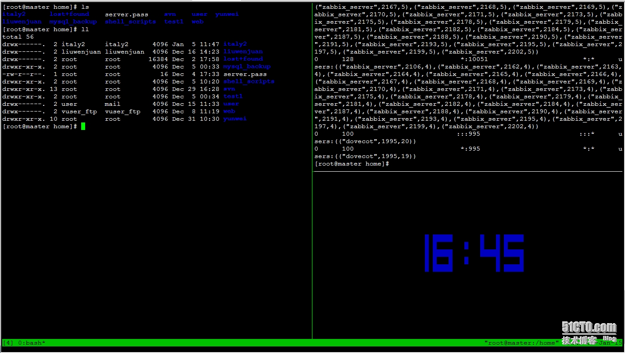
Task: Click the "mail" group on the user row
Action: click(112, 104)
